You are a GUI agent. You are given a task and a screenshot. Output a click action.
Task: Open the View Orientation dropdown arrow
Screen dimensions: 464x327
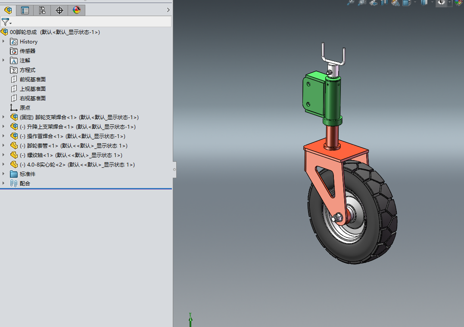415,2
